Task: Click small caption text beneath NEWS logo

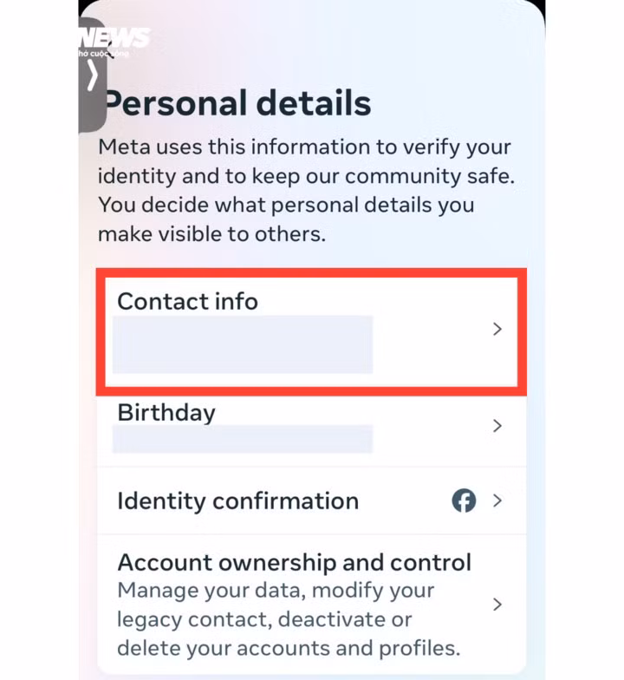Action: (x=104, y=54)
